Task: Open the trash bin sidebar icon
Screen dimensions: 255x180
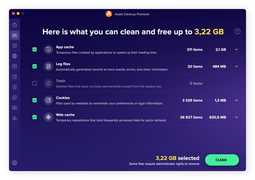Action: (x=15, y=87)
